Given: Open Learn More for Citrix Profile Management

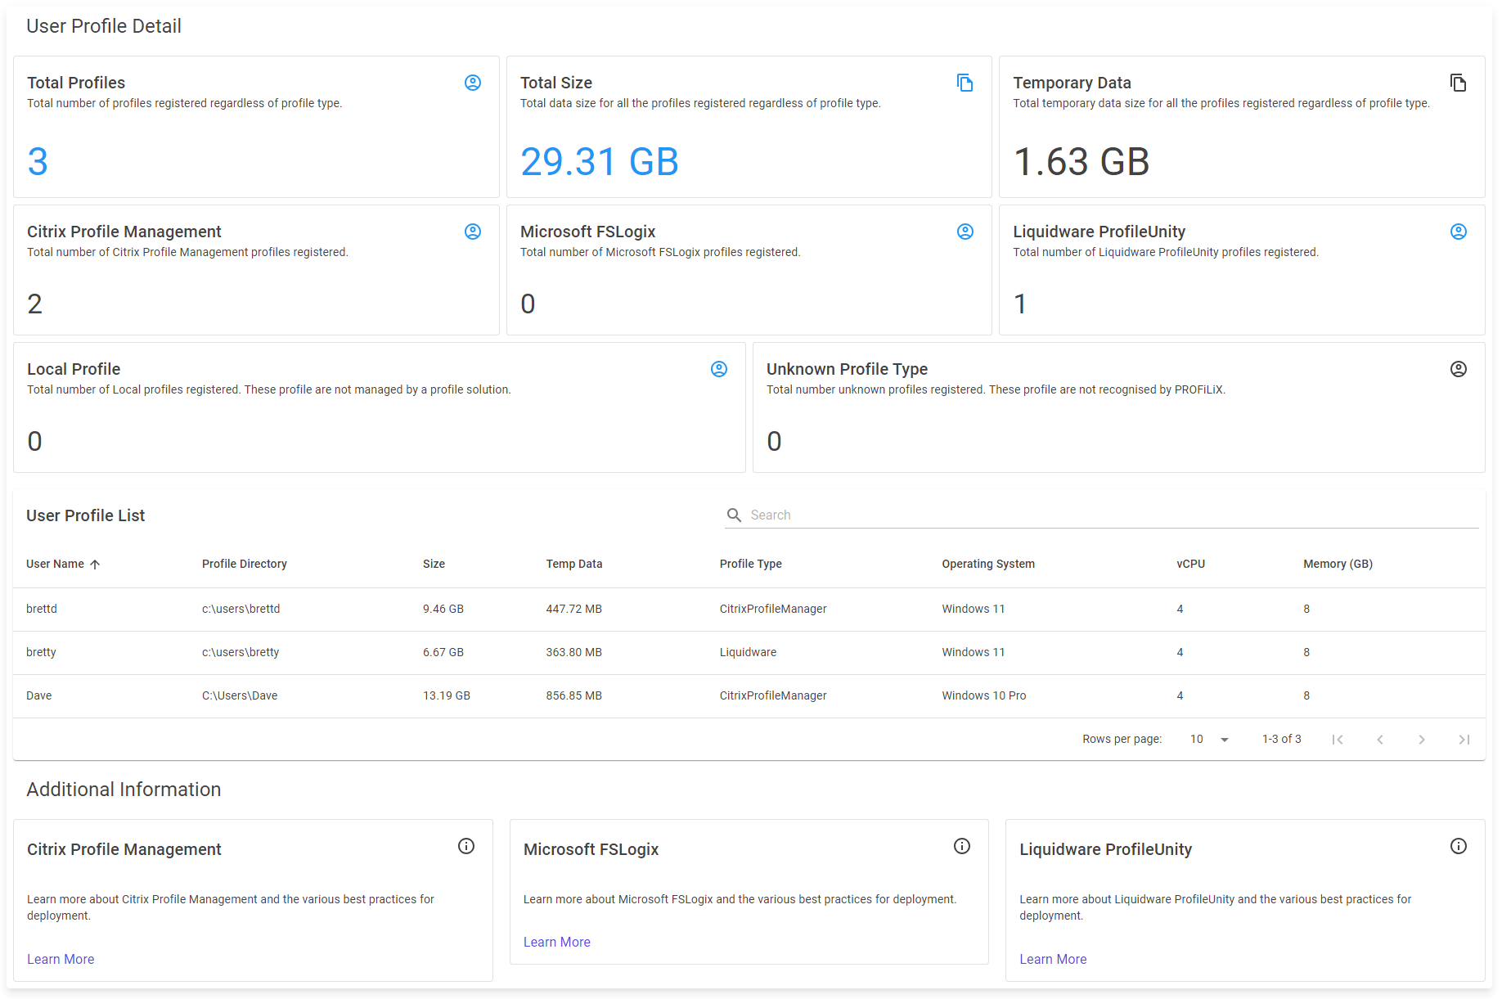Looking at the screenshot, I should (61, 959).
